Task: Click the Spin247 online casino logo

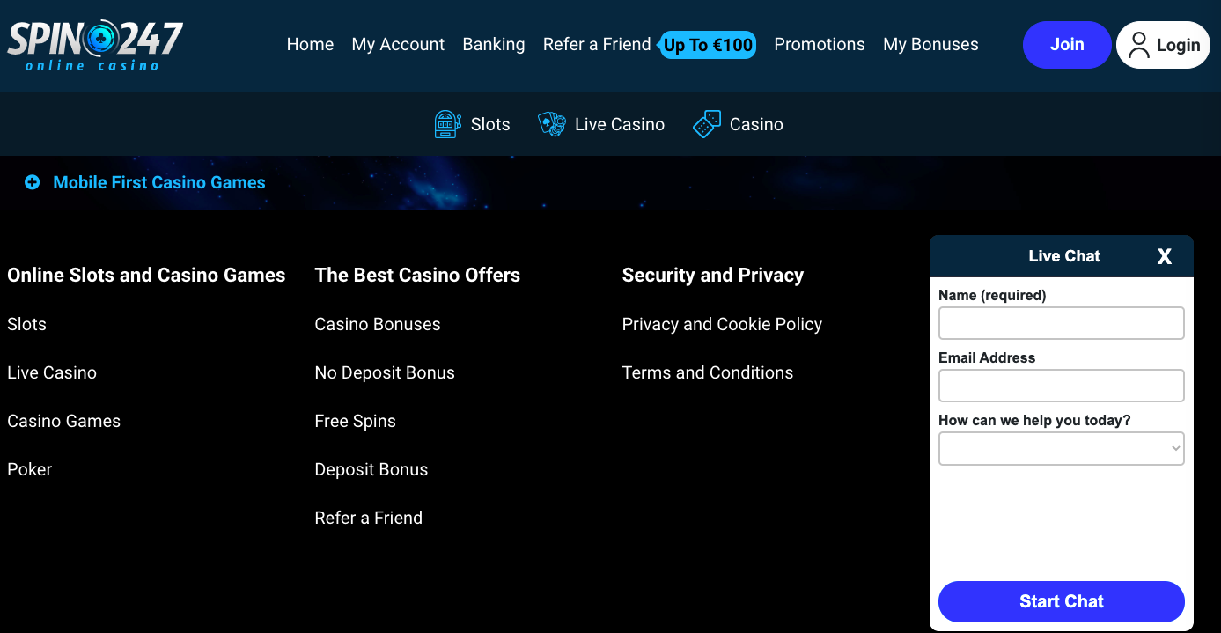Action: 95,45
